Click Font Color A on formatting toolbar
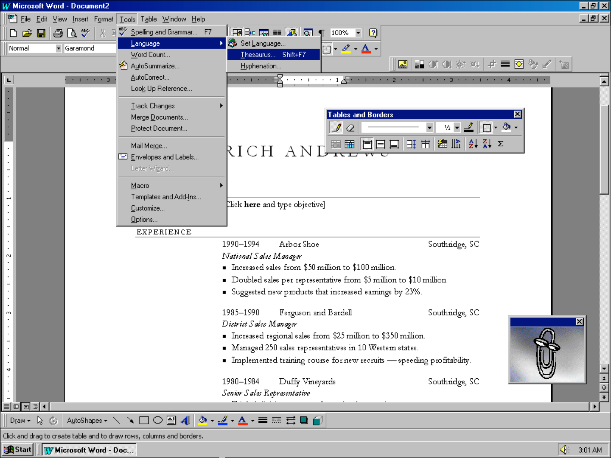The image size is (611, 458). (x=366, y=49)
